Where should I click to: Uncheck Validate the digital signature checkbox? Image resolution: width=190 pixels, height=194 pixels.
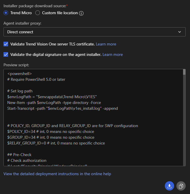coord(6,54)
